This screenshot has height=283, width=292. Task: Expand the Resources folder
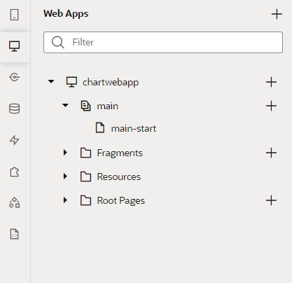coord(65,177)
